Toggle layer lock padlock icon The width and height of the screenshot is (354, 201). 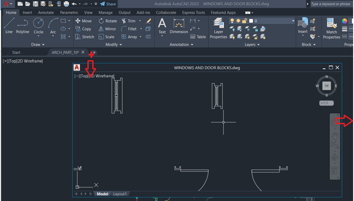click(x=245, y=21)
